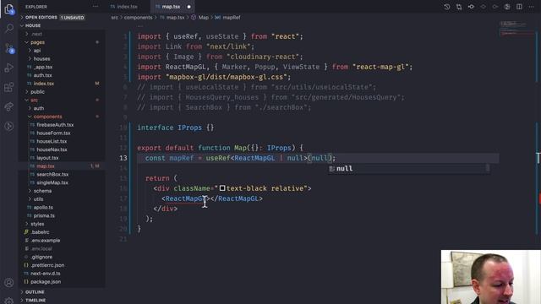The image size is (541, 304).
Task: Expand the .next folder
Action: 36,34
